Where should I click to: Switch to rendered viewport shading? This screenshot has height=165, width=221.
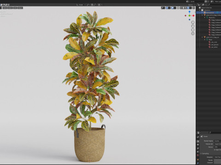pos(188,8)
